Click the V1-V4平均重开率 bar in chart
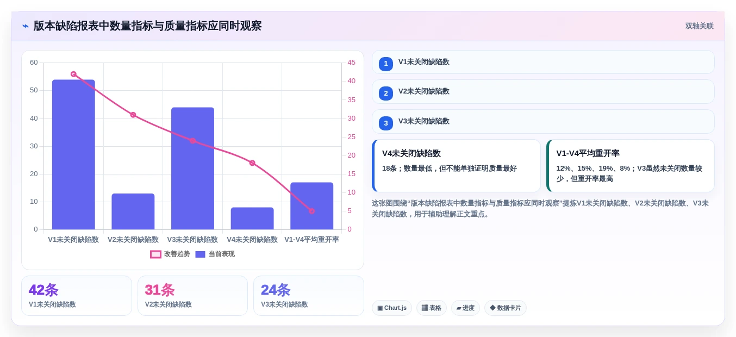This screenshot has width=736, height=337. click(311, 206)
